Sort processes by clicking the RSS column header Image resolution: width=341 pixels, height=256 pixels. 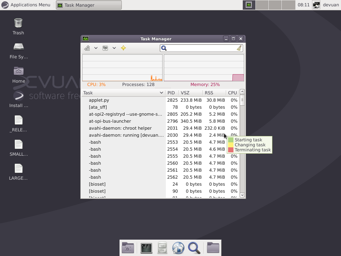point(209,93)
